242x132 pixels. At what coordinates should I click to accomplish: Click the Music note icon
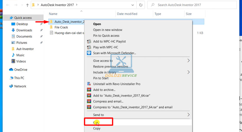[13, 55]
